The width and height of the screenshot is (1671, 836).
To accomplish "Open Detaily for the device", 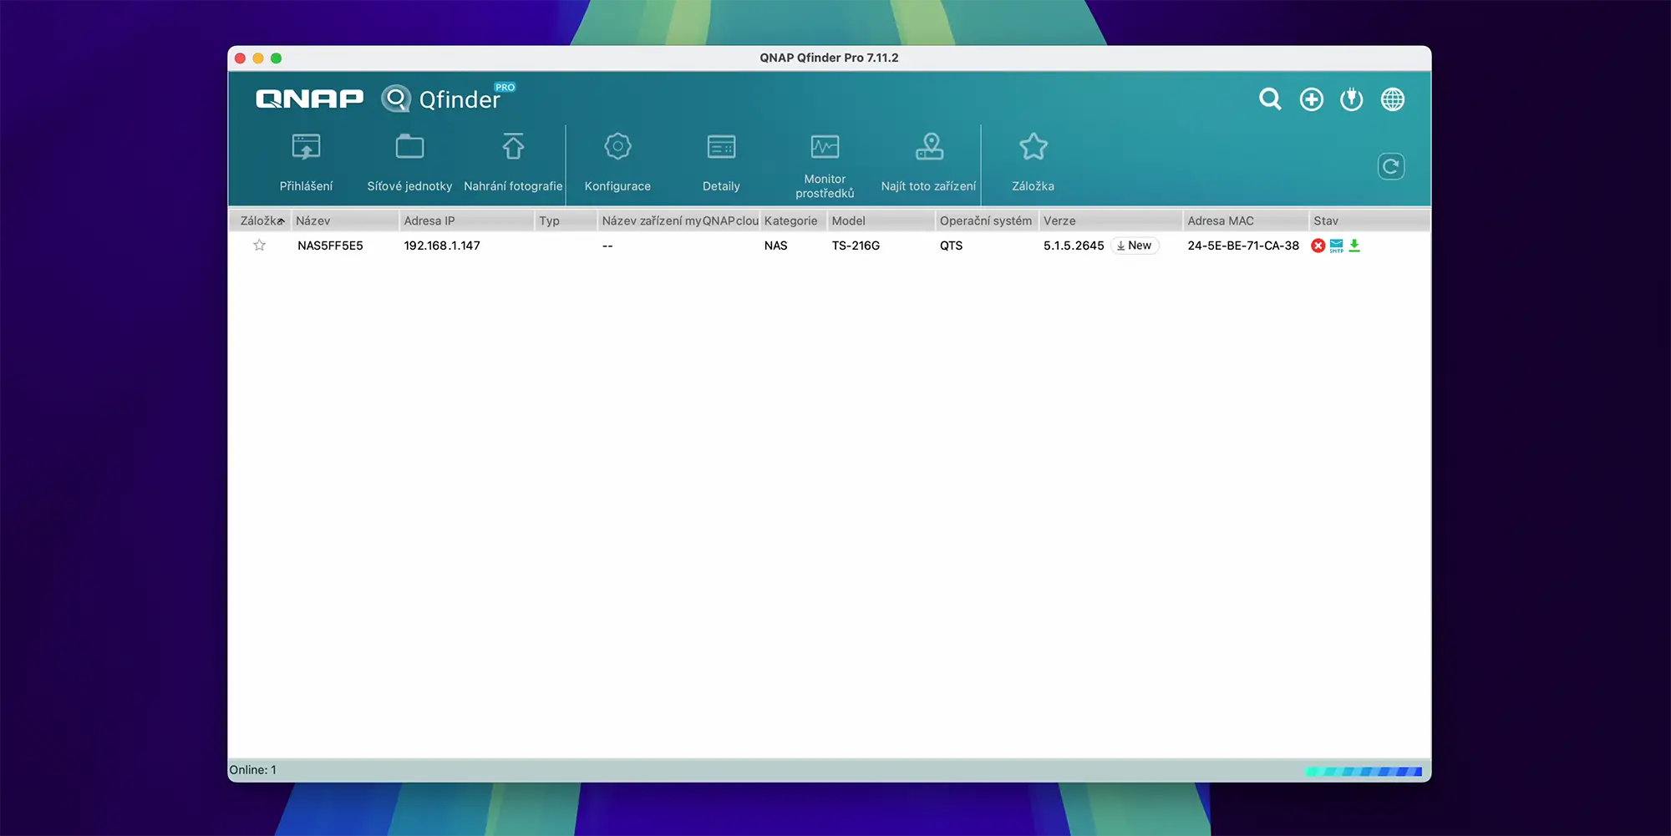I will [721, 148].
